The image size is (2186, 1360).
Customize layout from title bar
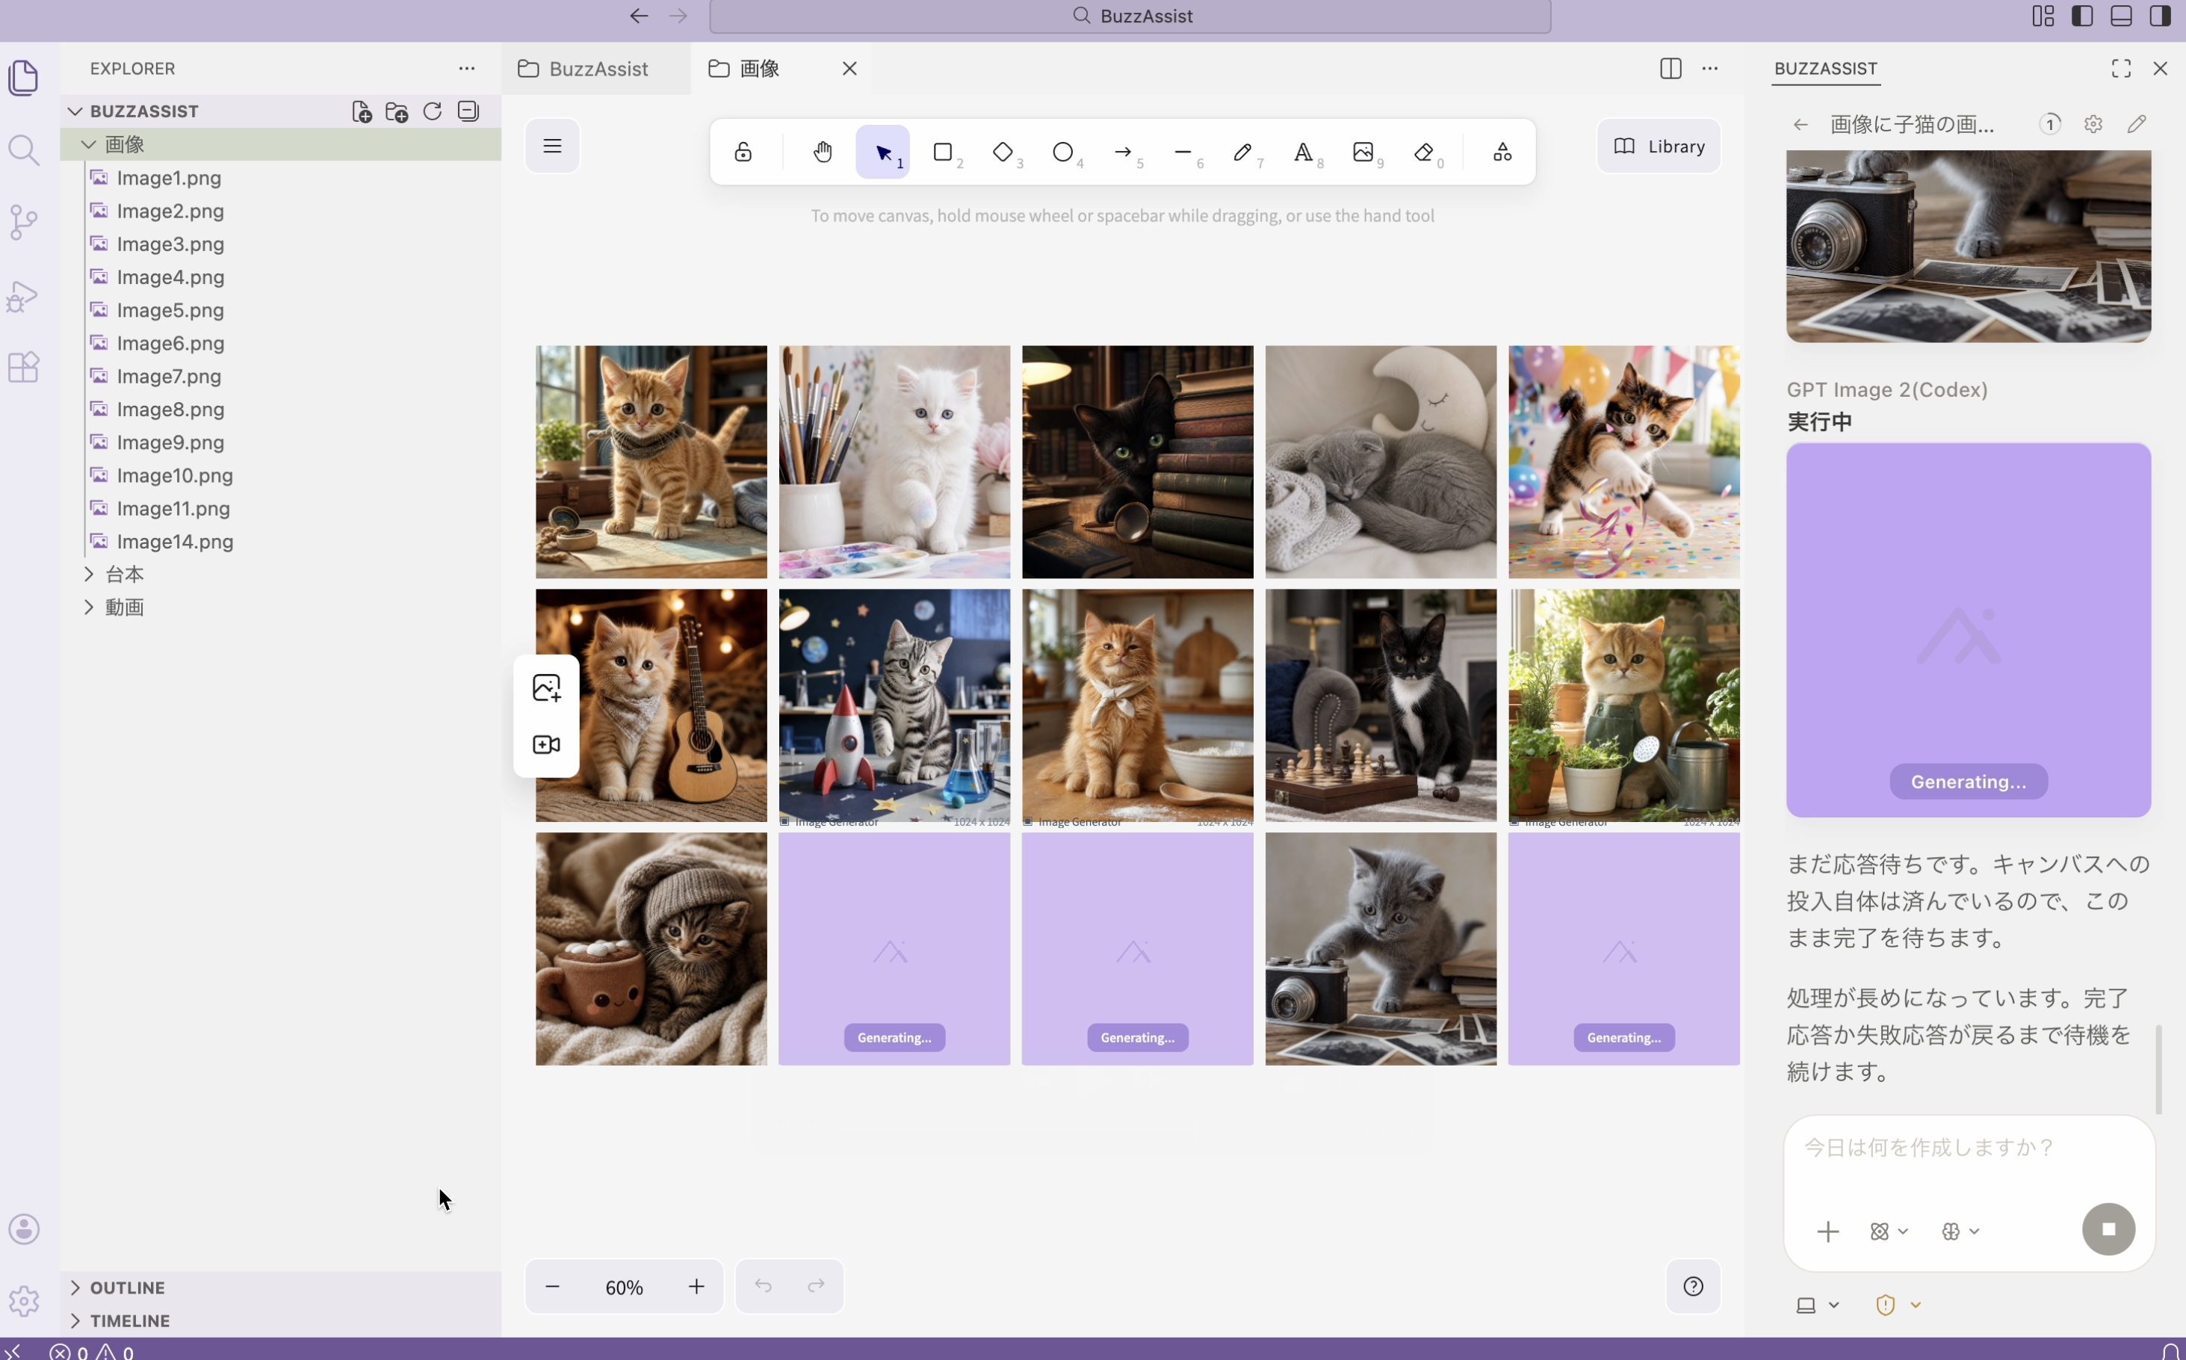click(x=2043, y=16)
